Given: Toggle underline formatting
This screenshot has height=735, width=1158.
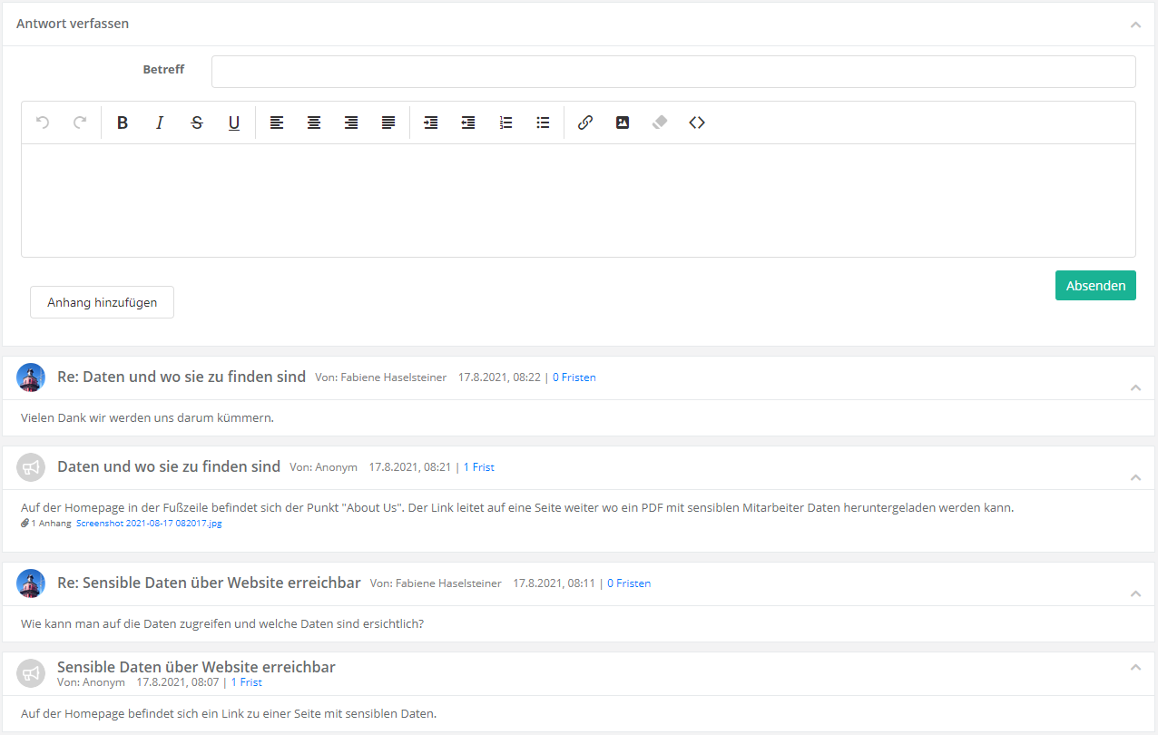Looking at the screenshot, I should pyautogui.click(x=234, y=122).
